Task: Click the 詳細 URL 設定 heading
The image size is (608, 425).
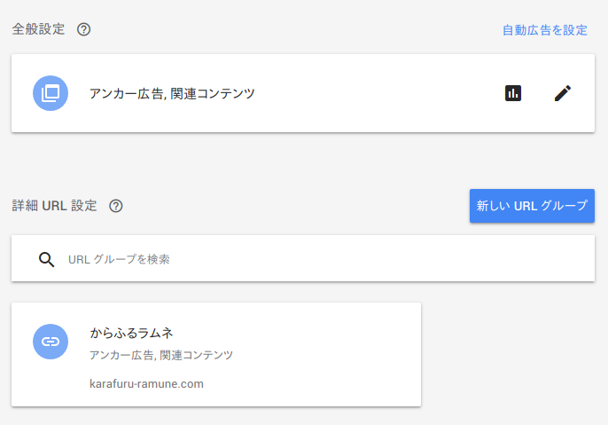Action: [x=54, y=206]
